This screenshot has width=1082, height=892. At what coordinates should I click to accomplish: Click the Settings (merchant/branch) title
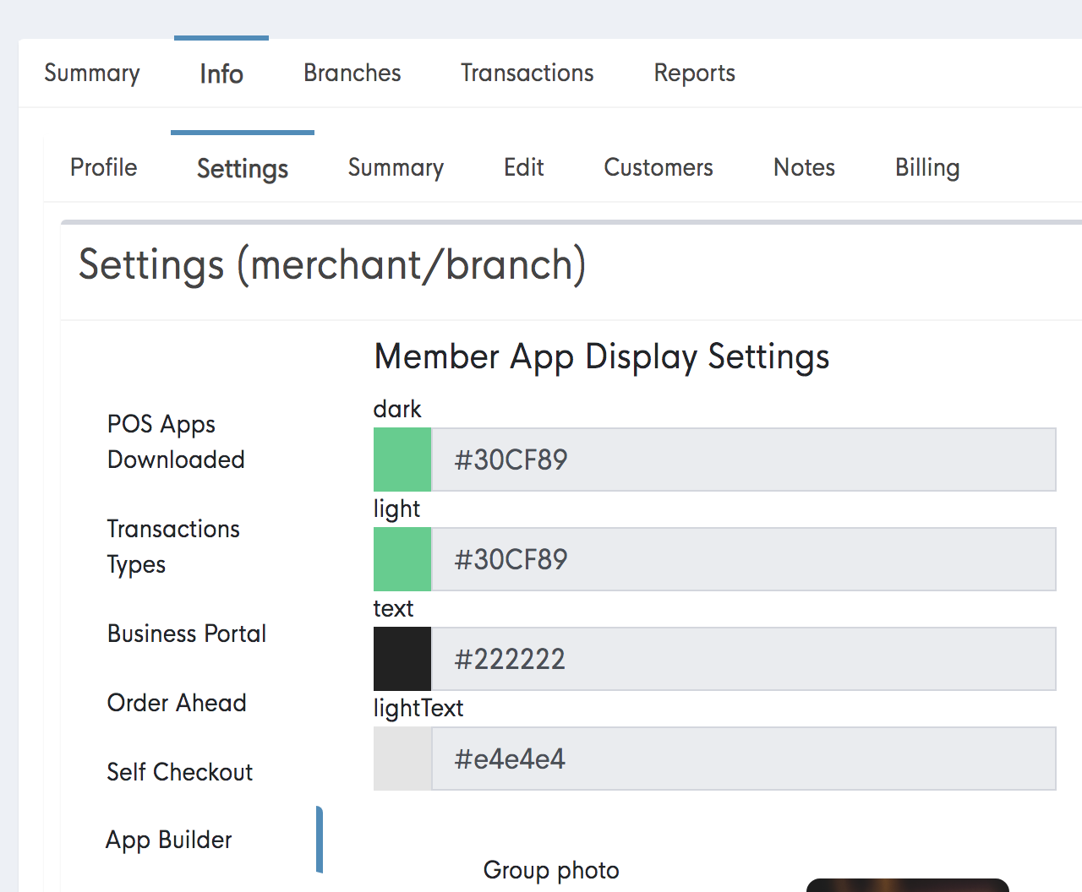332,265
